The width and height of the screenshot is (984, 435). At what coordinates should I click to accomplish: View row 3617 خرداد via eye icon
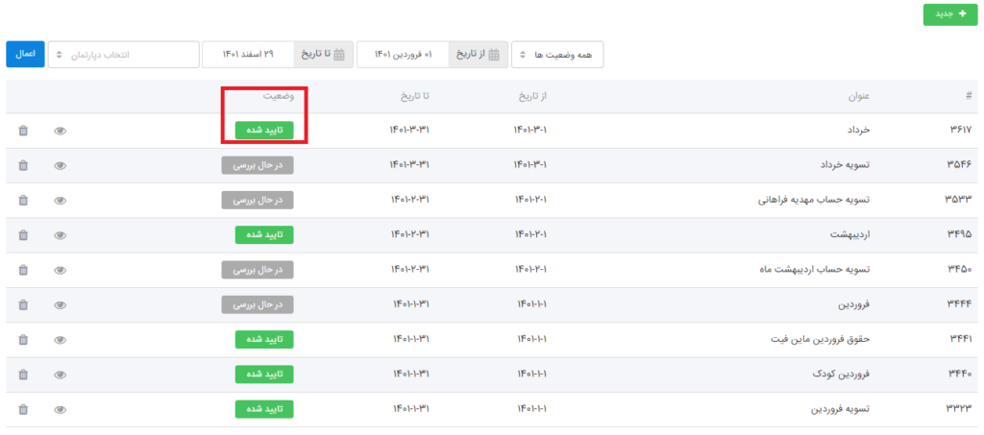[x=60, y=131]
